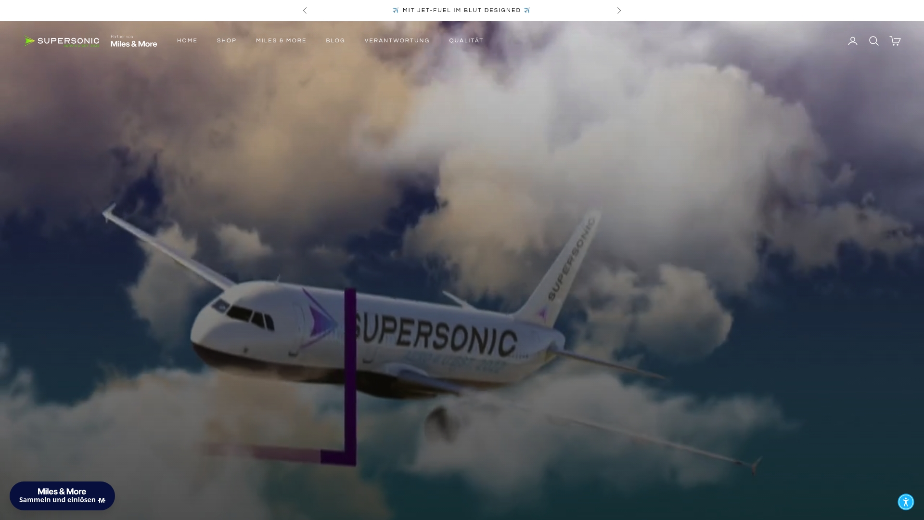Open the accessibility options icon
The image size is (924, 520).
[x=906, y=502]
